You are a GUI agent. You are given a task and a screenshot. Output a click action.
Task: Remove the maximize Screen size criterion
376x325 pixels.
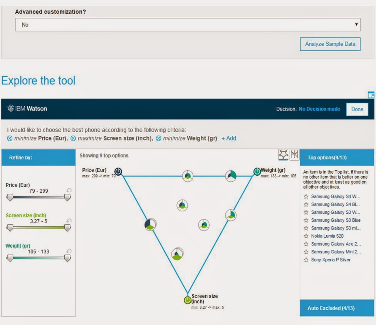pyautogui.click(x=73, y=138)
